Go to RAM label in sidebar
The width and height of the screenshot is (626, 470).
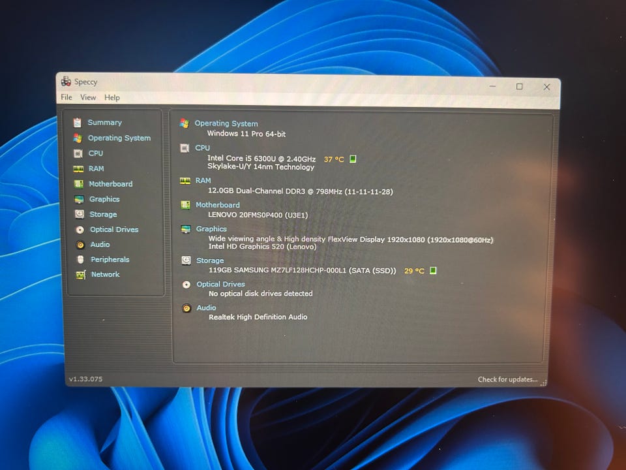click(x=97, y=168)
